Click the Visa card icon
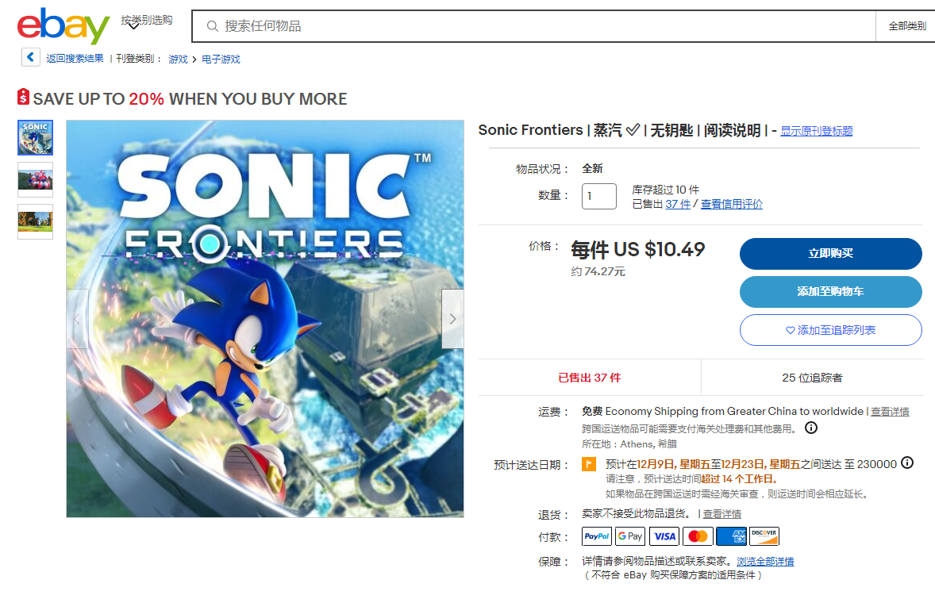 tap(664, 536)
